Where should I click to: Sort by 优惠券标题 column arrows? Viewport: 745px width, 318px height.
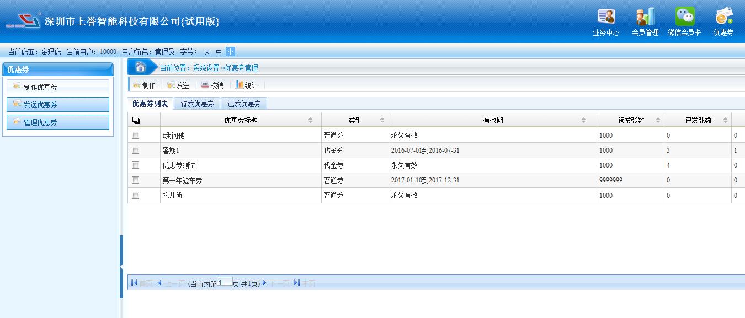coord(310,120)
